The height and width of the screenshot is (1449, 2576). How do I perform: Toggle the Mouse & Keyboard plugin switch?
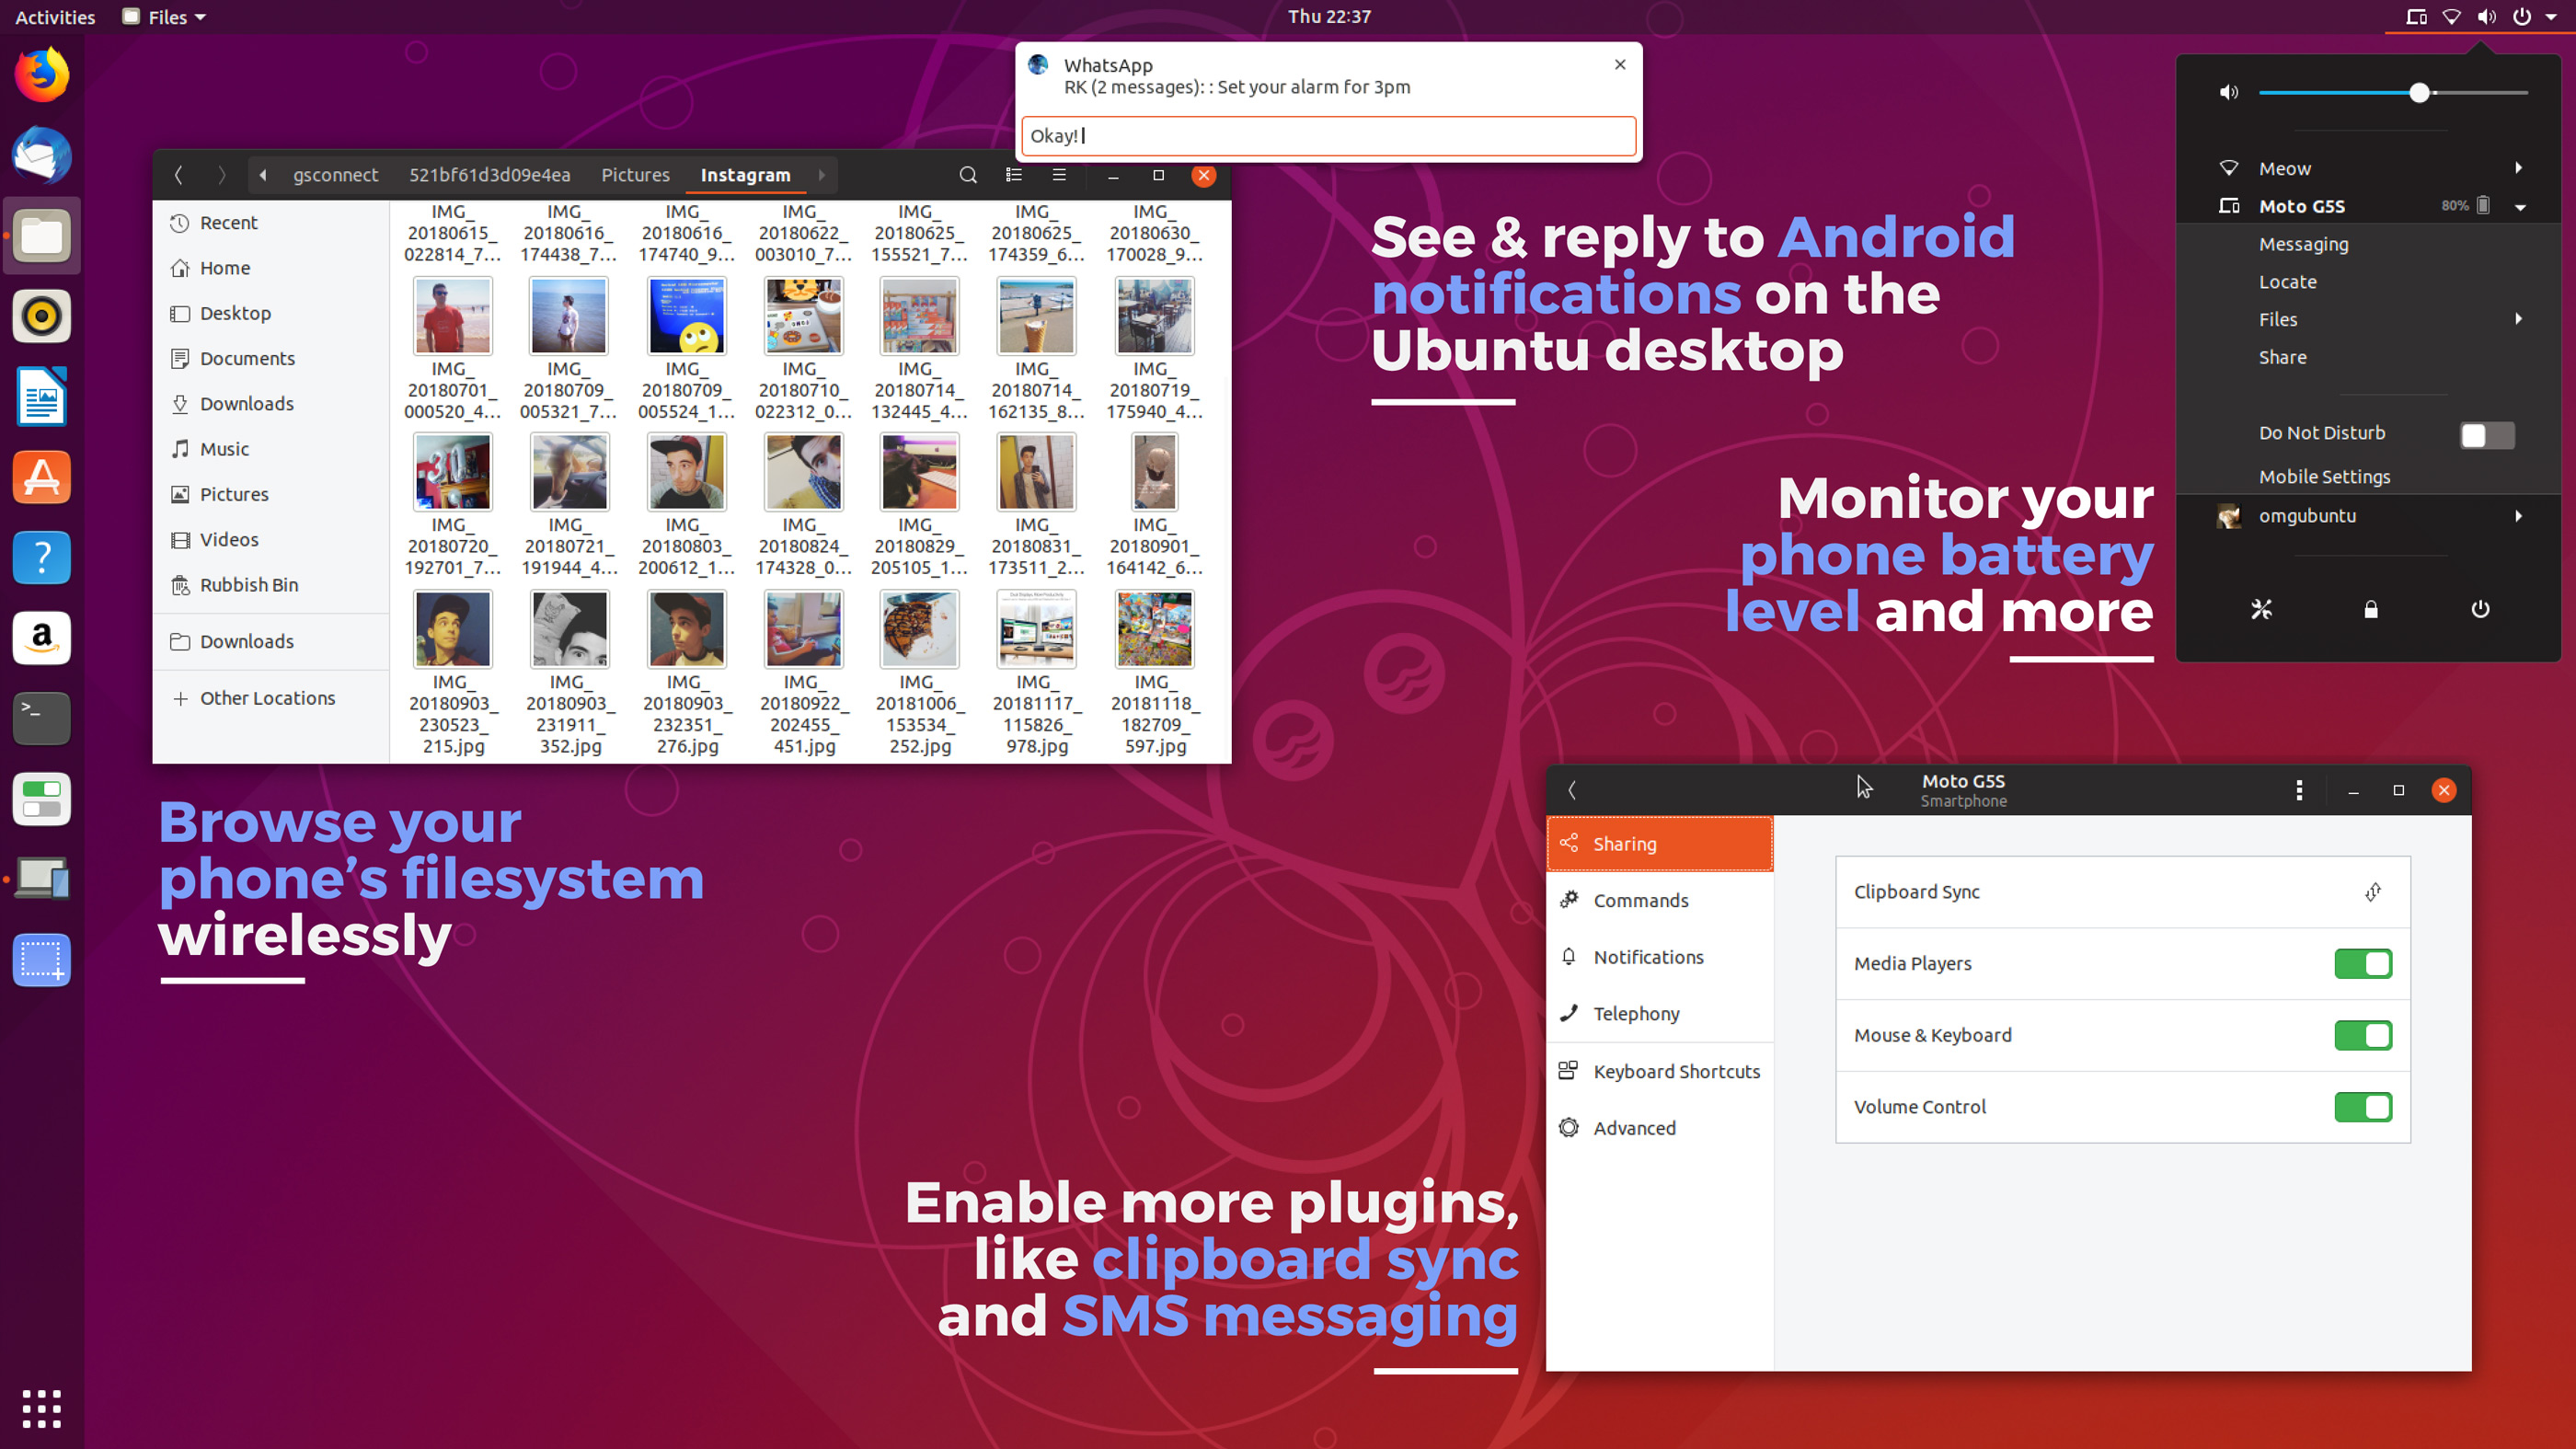(x=2362, y=1035)
